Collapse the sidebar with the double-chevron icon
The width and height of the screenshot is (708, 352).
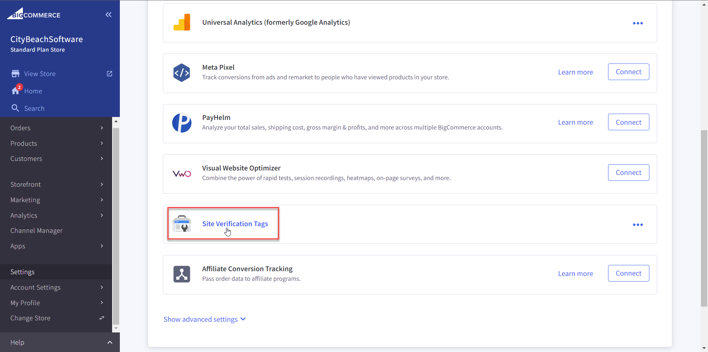pyautogui.click(x=108, y=15)
